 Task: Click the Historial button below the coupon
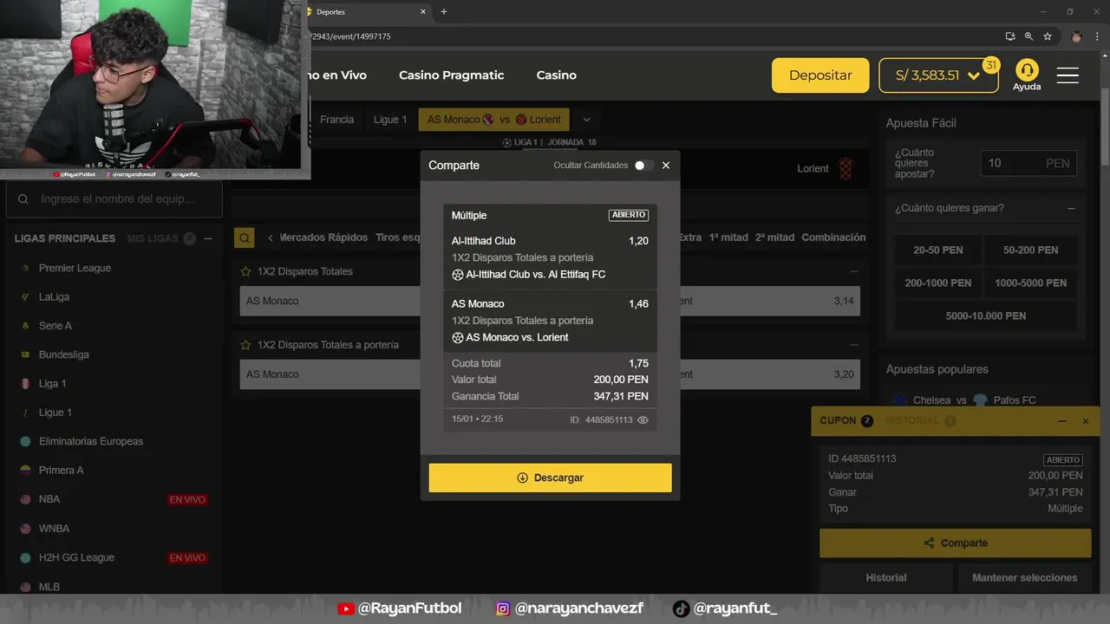[885, 577]
